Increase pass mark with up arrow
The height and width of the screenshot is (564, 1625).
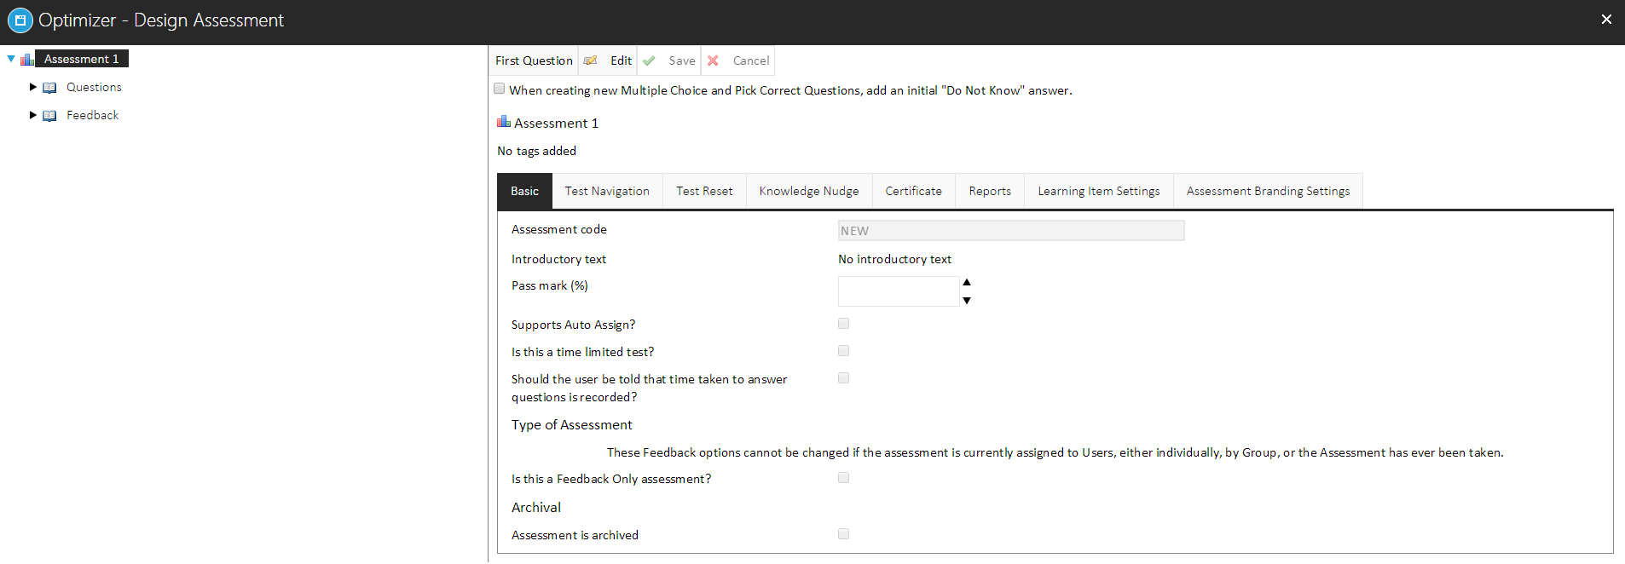point(967,282)
